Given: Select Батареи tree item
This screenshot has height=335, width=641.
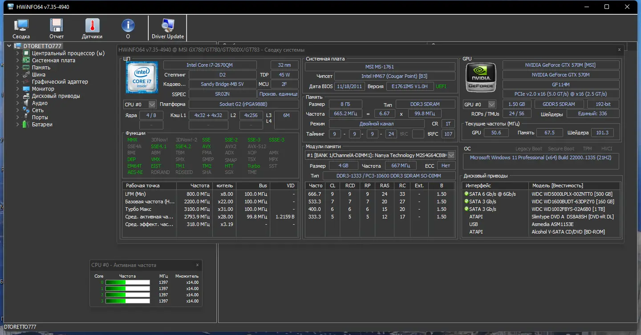Looking at the screenshot, I should click(x=42, y=124).
